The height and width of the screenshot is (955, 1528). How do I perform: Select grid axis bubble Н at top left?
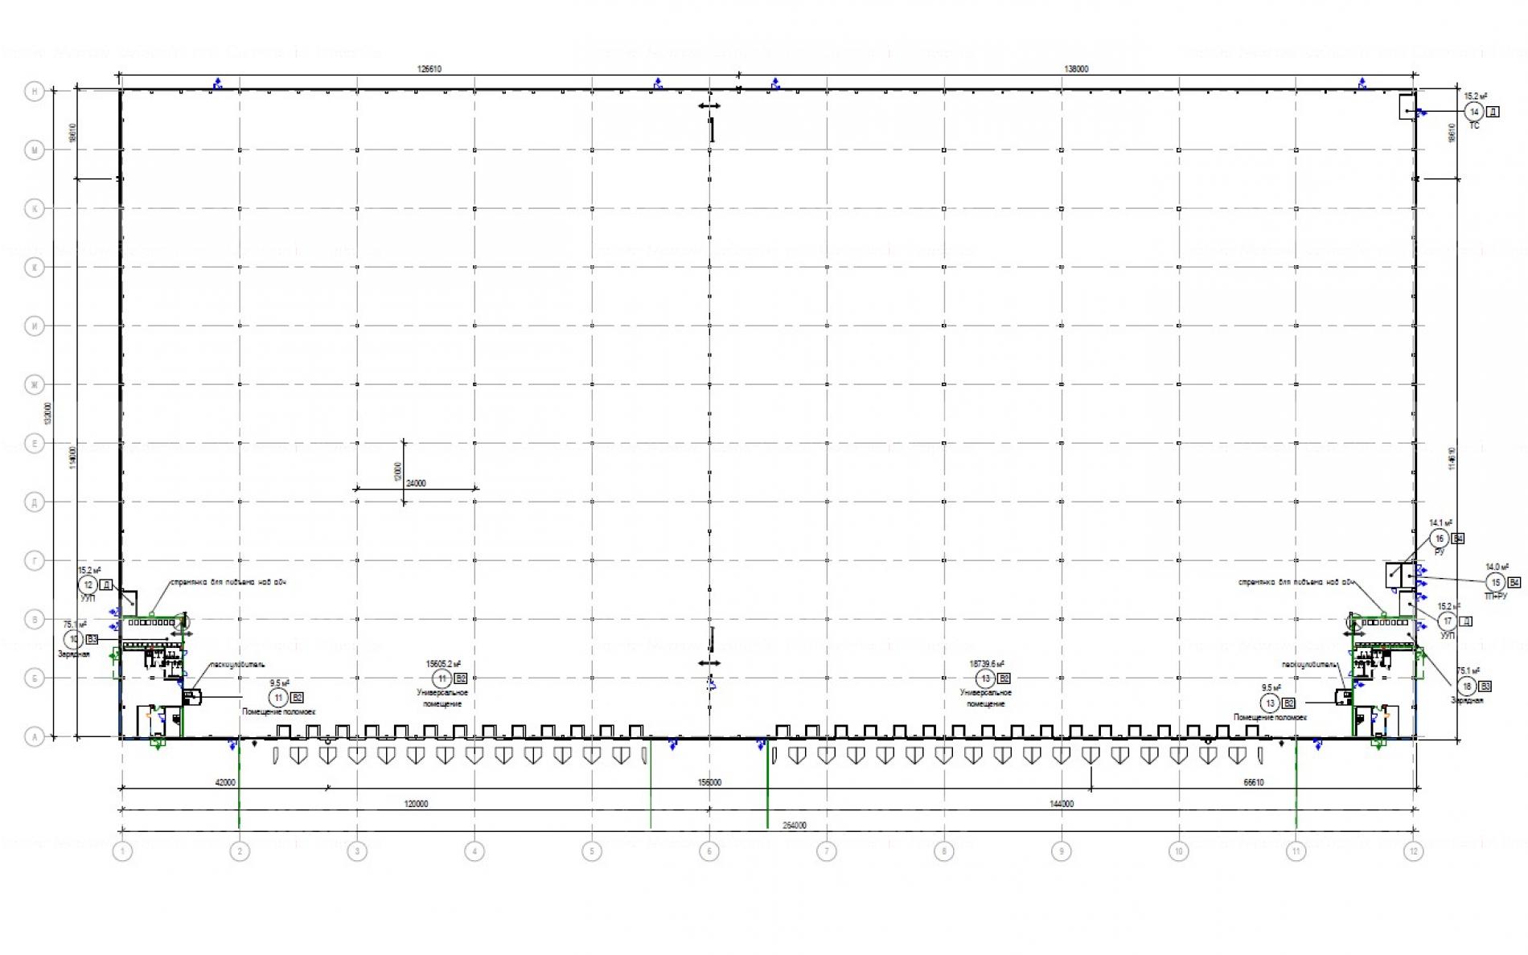[x=34, y=92]
